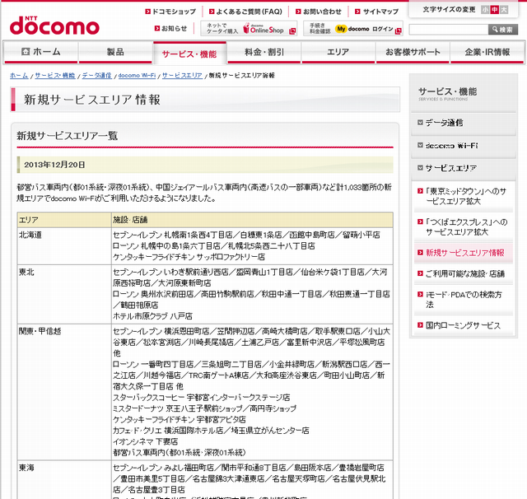Open 「東京ミッドタウン」へのサービスエリア拡大 link

pos(466,196)
